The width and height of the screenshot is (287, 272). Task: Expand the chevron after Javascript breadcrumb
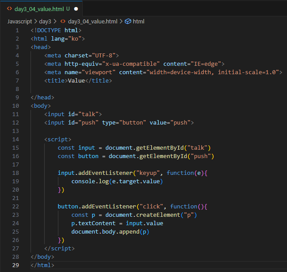point(35,21)
